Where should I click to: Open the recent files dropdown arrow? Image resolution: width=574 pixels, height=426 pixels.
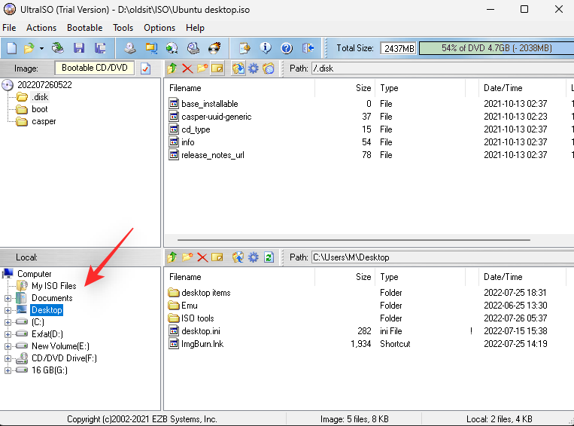click(x=41, y=48)
